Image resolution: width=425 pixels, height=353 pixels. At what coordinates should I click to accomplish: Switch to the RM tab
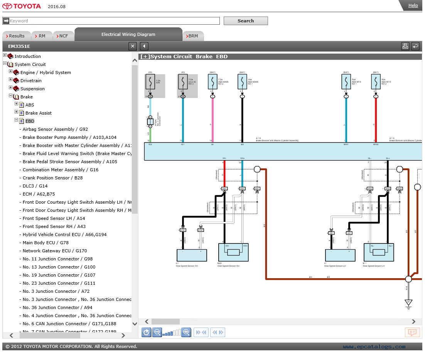42,36
